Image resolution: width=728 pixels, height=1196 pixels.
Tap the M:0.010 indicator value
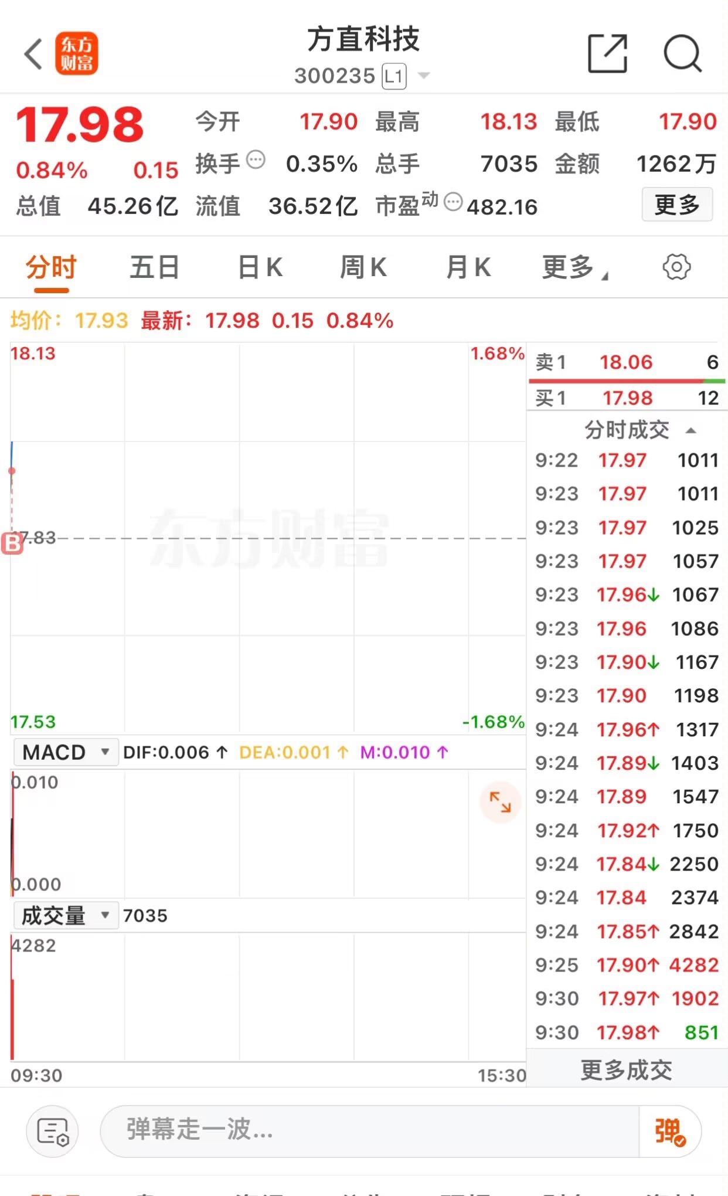pos(404,752)
